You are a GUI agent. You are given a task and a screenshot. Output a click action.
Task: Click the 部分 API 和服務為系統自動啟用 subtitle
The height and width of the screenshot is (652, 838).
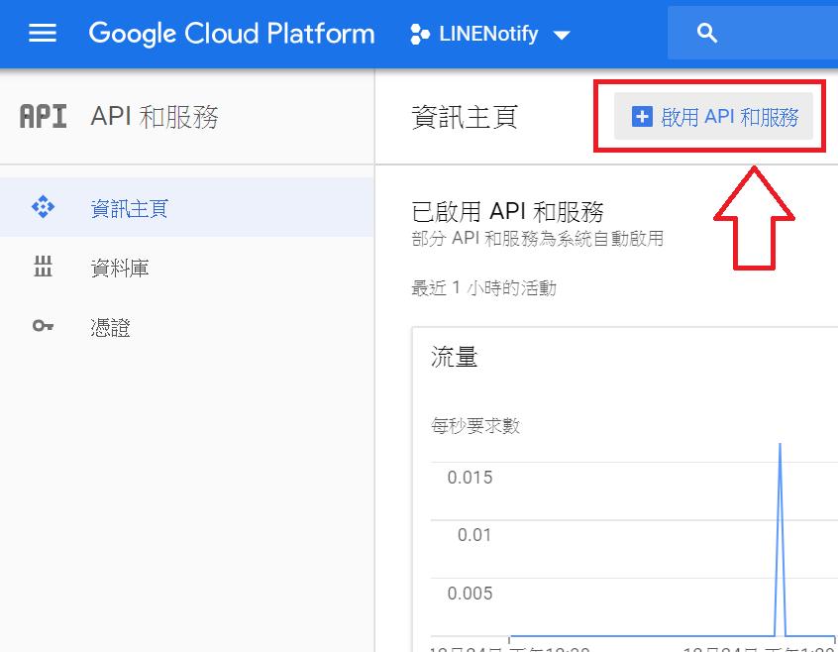[538, 239]
